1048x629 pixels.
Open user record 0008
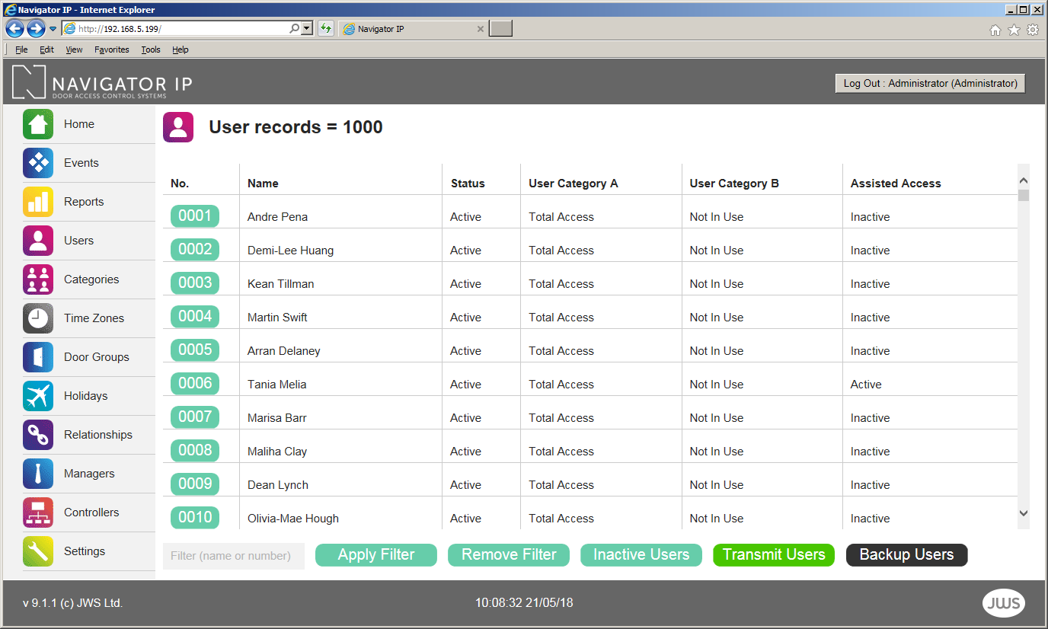[x=195, y=451]
